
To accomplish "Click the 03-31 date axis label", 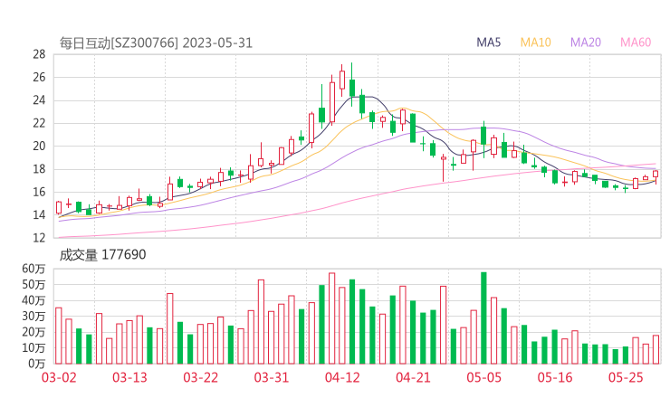I will click(x=272, y=377).
